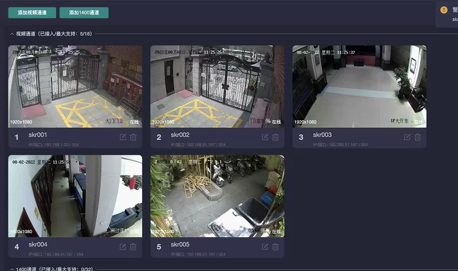
Task: Click edit icon for channel skr002
Action: (264, 137)
